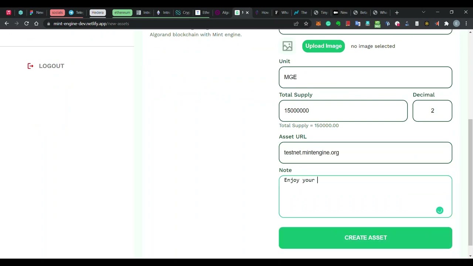Click the red book extension icon
Screen dimensions: 473x266
(348, 24)
